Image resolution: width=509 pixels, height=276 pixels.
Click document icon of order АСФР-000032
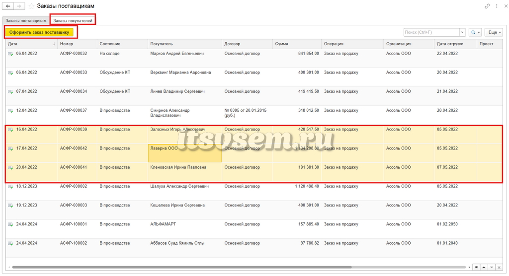click(x=10, y=54)
